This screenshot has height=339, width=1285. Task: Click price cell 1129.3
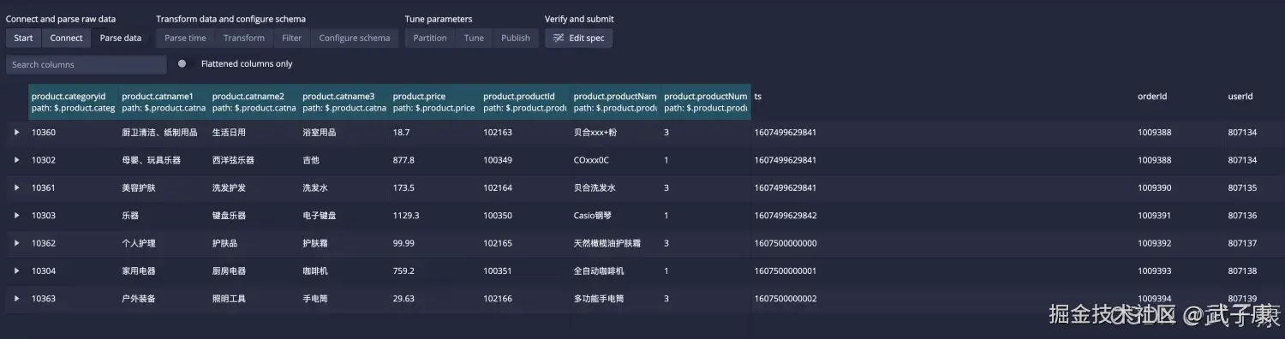[406, 216]
